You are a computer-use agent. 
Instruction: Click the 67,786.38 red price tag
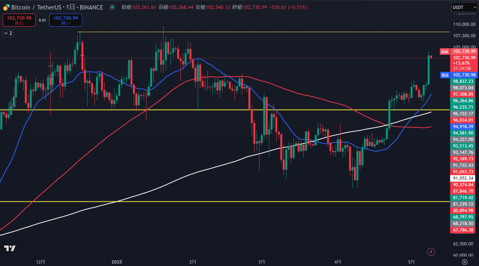point(464,230)
